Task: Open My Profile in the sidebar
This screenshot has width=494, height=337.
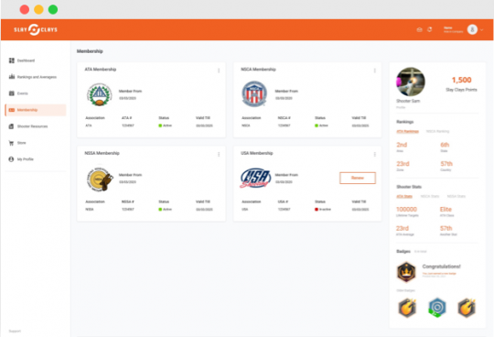Action: click(21, 159)
